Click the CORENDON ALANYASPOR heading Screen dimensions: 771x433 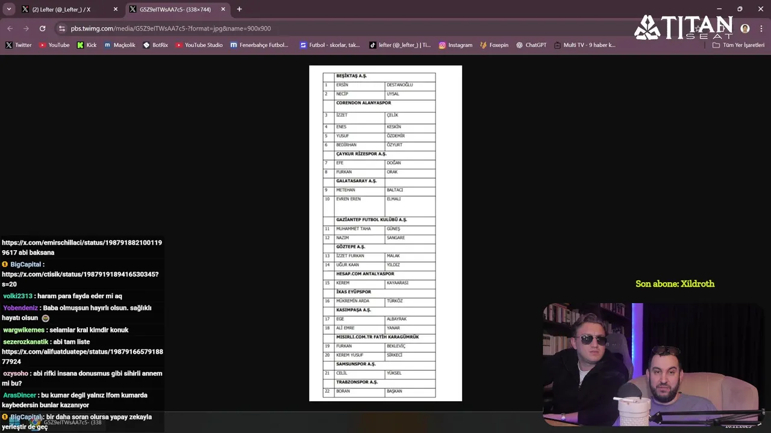point(364,103)
